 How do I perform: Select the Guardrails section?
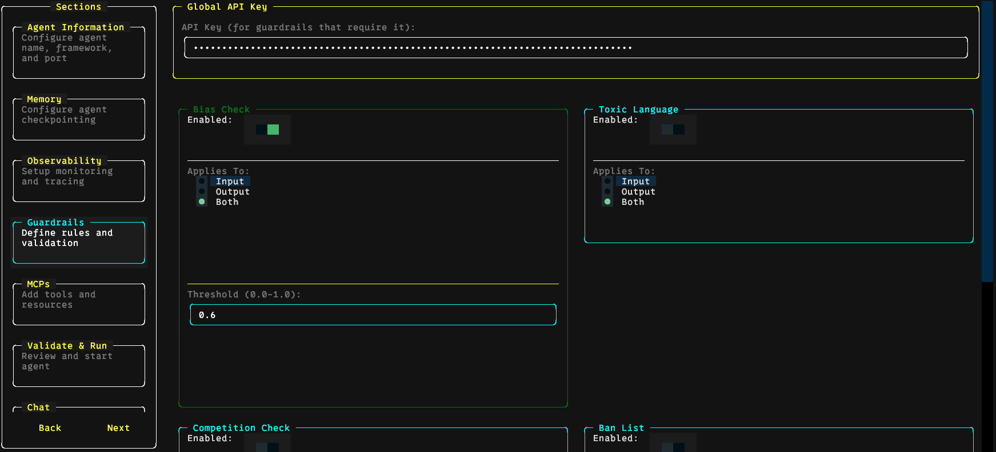79,241
